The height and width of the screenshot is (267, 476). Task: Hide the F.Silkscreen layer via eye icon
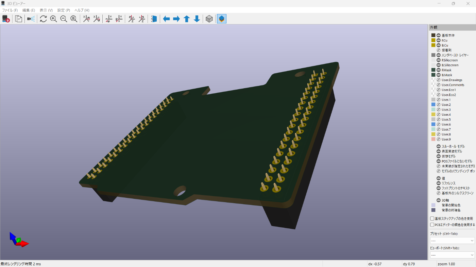439,60
